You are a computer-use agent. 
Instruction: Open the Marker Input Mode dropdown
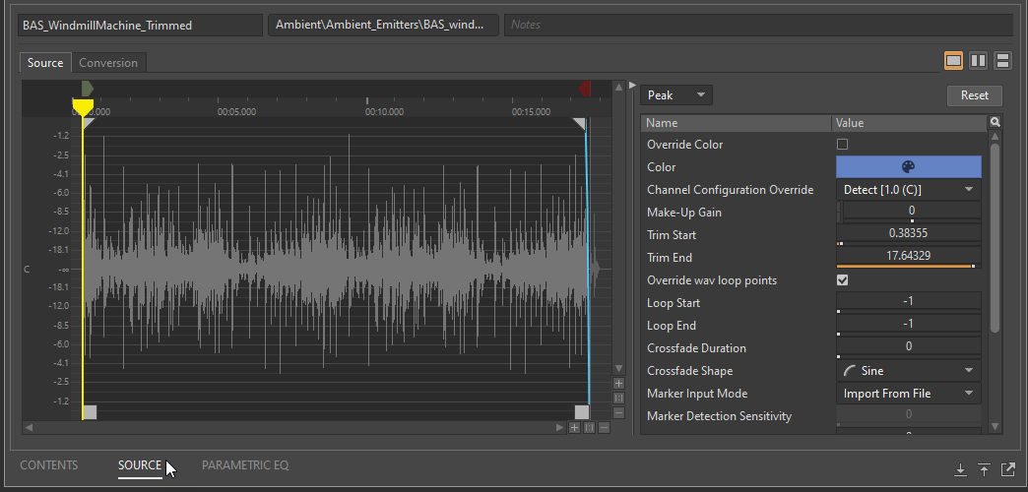tap(908, 394)
